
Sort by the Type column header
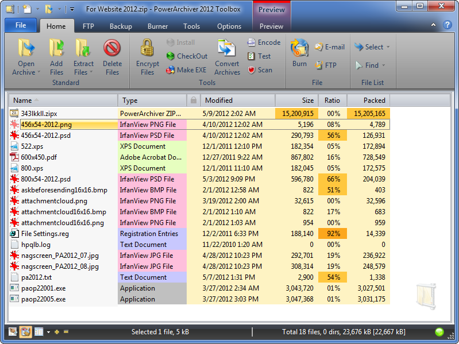point(152,101)
